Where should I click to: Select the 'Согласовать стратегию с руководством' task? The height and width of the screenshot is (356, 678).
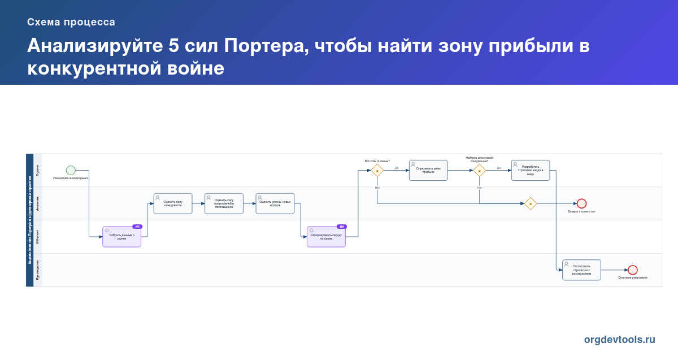pyautogui.click(x=581, y=270)
